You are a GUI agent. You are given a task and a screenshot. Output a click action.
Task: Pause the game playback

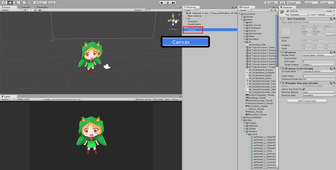[168, 3]
